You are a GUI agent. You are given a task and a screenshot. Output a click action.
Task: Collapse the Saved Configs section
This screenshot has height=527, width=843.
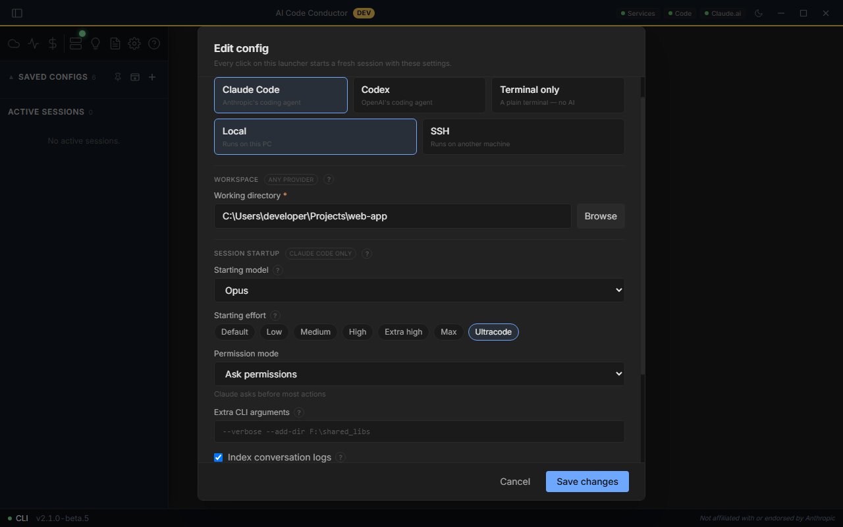click(11, 77)
